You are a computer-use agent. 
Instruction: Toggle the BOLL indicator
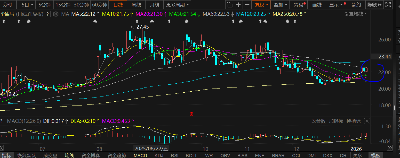point(192,155)
